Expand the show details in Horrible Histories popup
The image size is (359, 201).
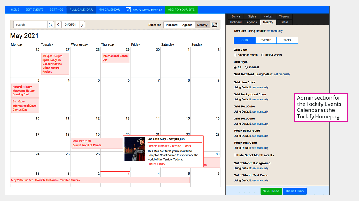coord(162,164)
